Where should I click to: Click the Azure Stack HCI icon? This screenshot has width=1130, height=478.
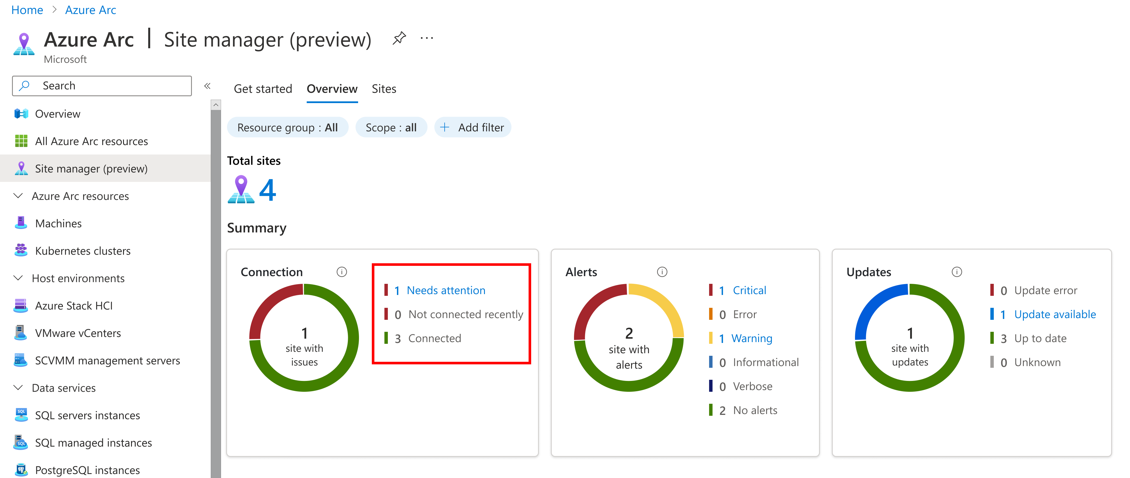[21, 305]
